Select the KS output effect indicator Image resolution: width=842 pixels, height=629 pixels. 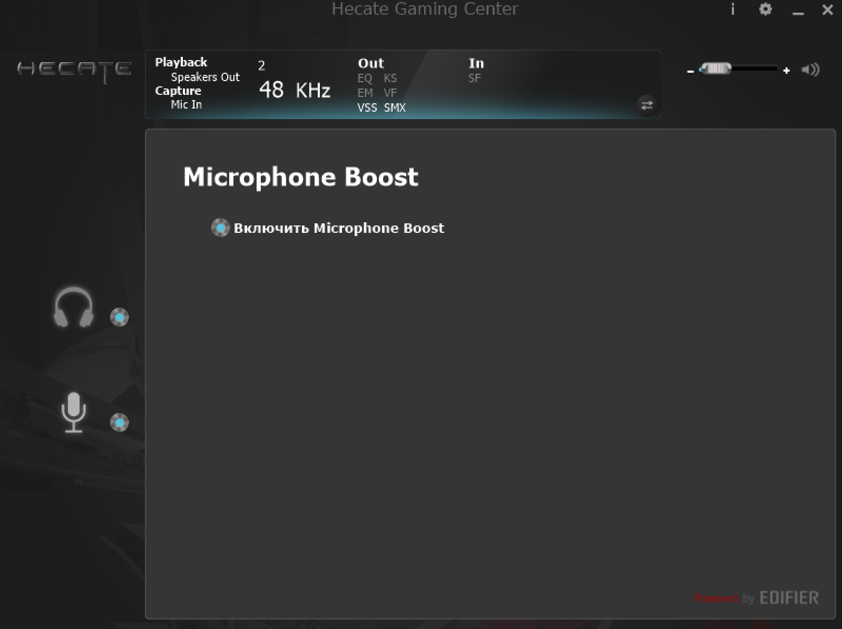click(390, 78)
